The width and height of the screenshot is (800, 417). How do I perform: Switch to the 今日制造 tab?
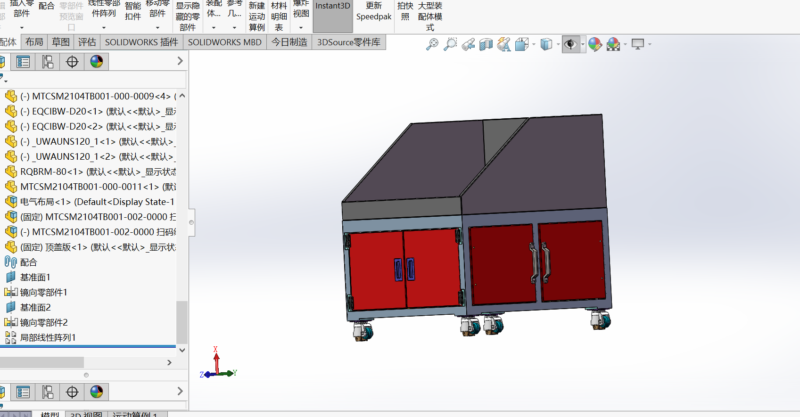pyautogui.click(x=289, y=42)
